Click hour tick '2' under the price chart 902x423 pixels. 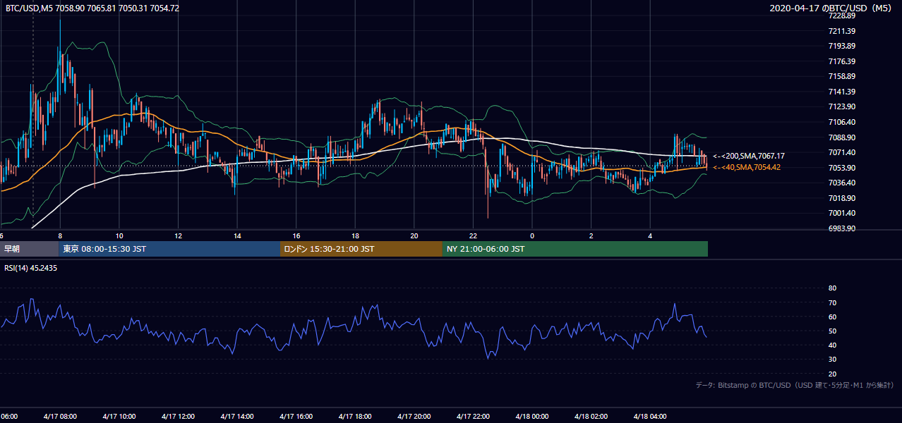591,236
